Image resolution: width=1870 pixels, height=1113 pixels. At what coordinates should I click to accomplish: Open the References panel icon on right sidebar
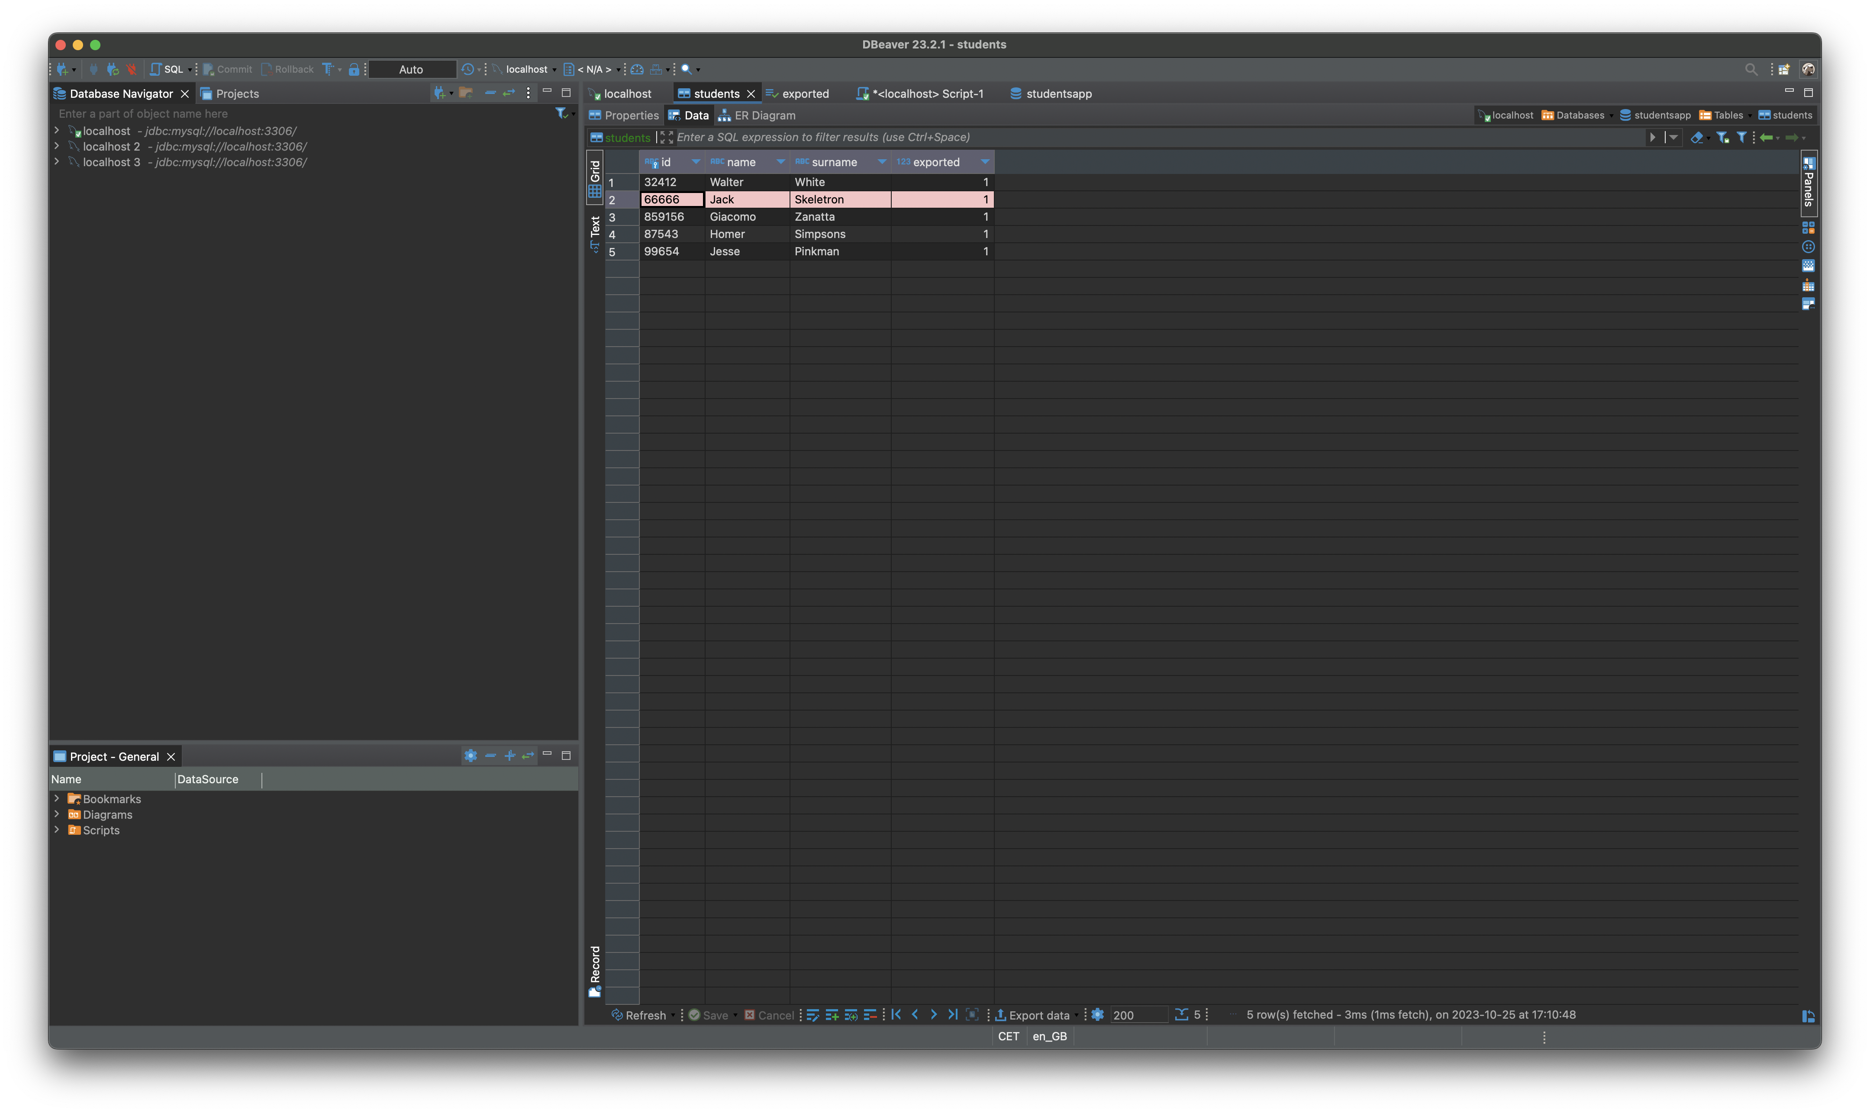1808,305
